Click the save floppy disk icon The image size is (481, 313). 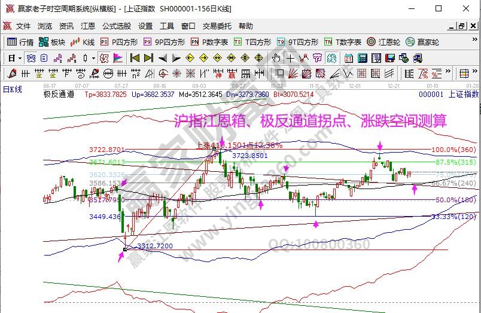(389, 58)
